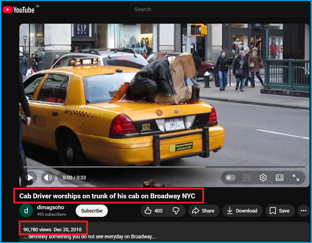The width and height of the screenshot is (312, 243).
Task: Subscribe to the dimagsoho channel
Action: [x=92, y=211]
